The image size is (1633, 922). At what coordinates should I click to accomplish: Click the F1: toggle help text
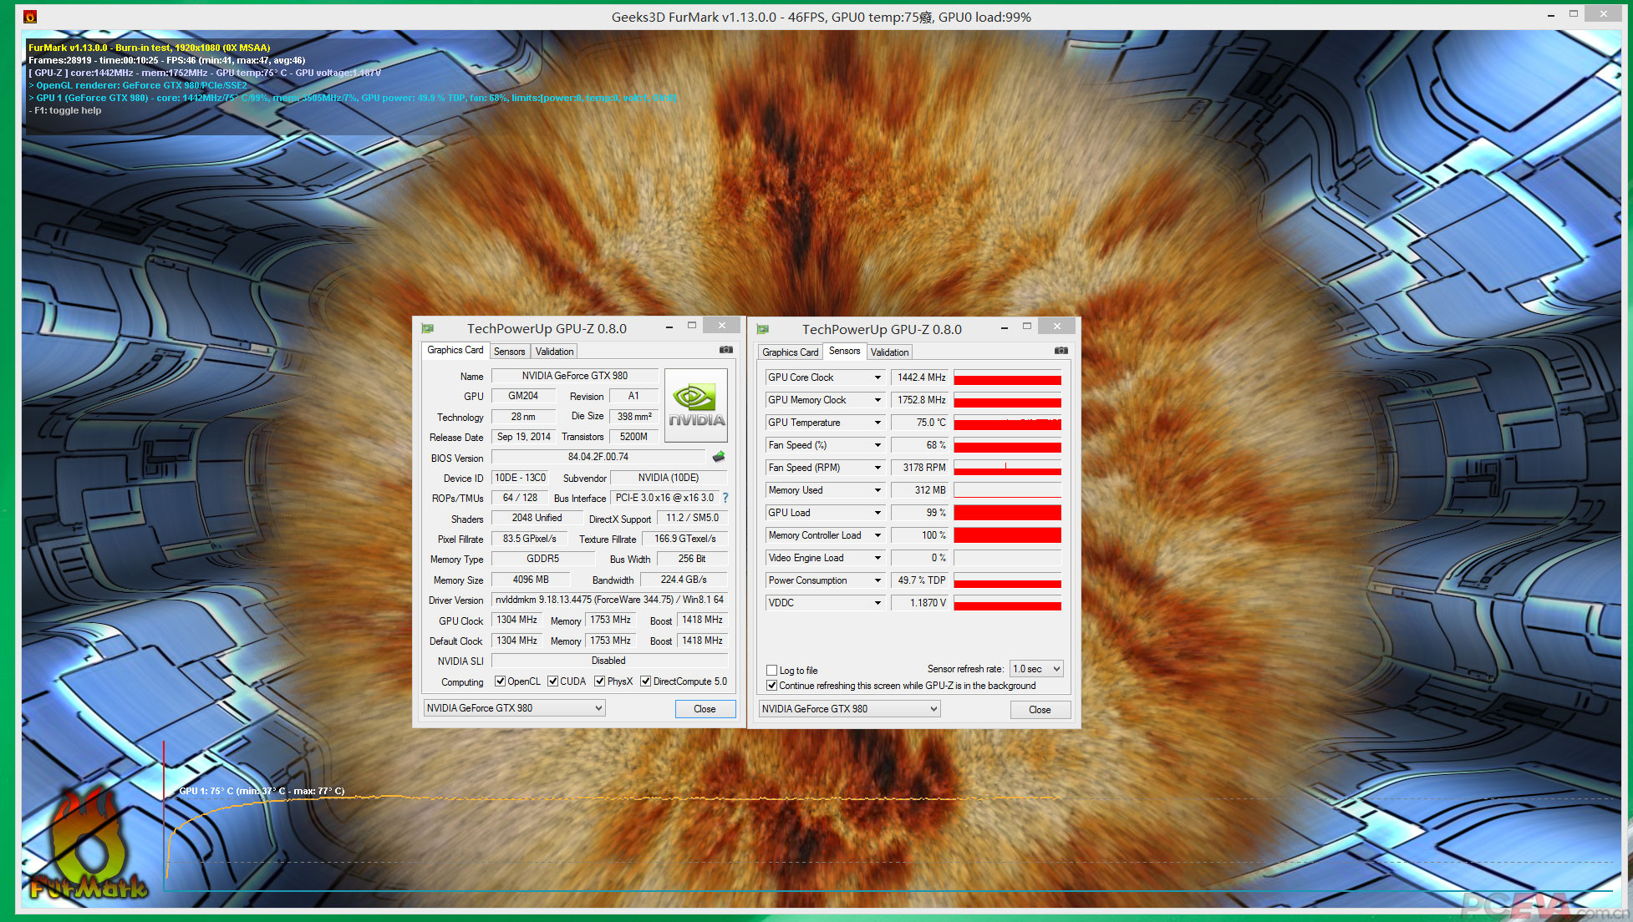66,110
